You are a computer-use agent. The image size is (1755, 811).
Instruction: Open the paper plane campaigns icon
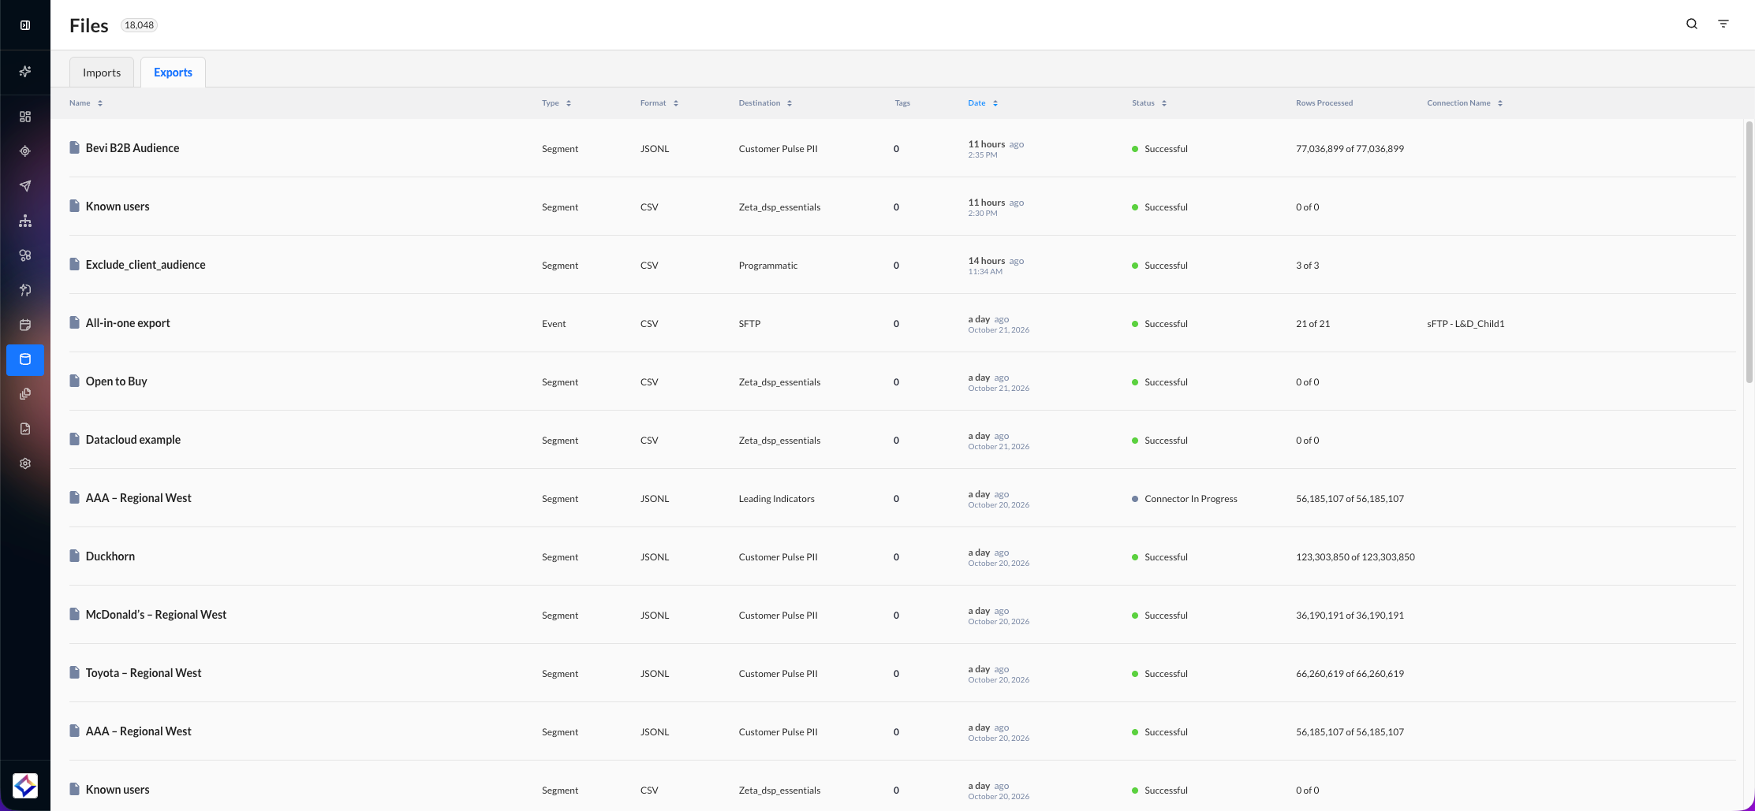25,186
